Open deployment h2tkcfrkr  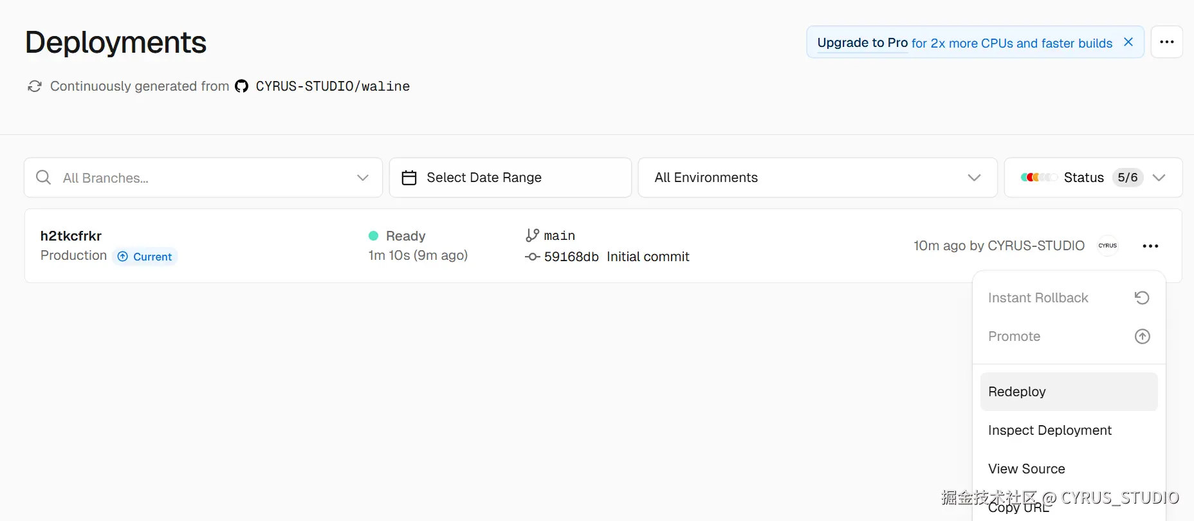coord(71,236)
